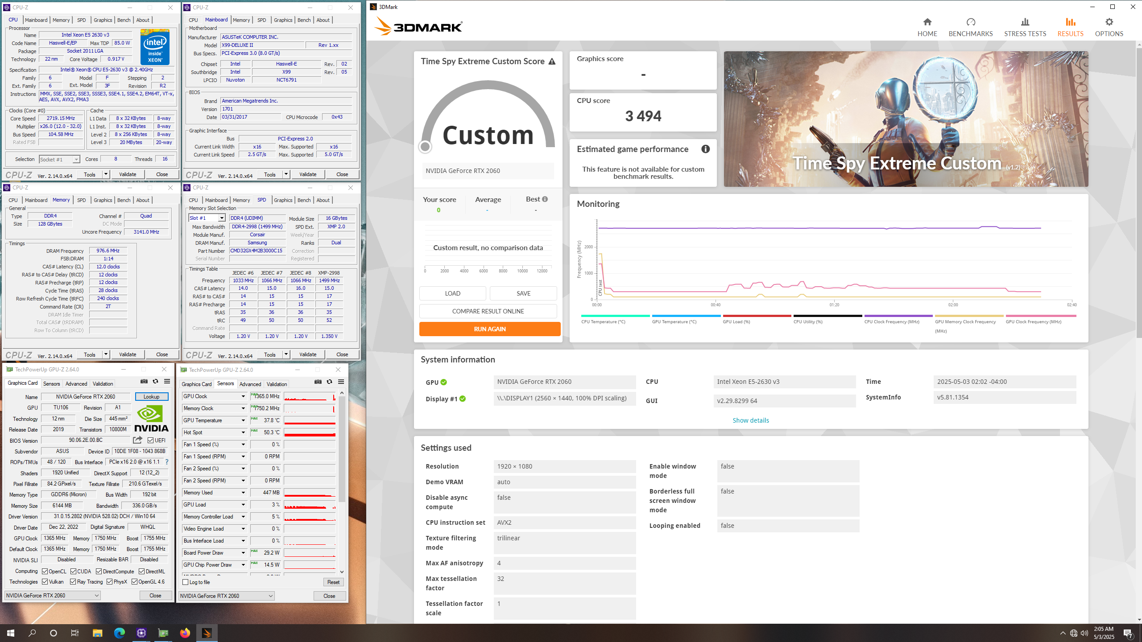Screen dimensions: 1142x642
Task: Open the Hot Spot sensor dropdown
Action: 243,432
